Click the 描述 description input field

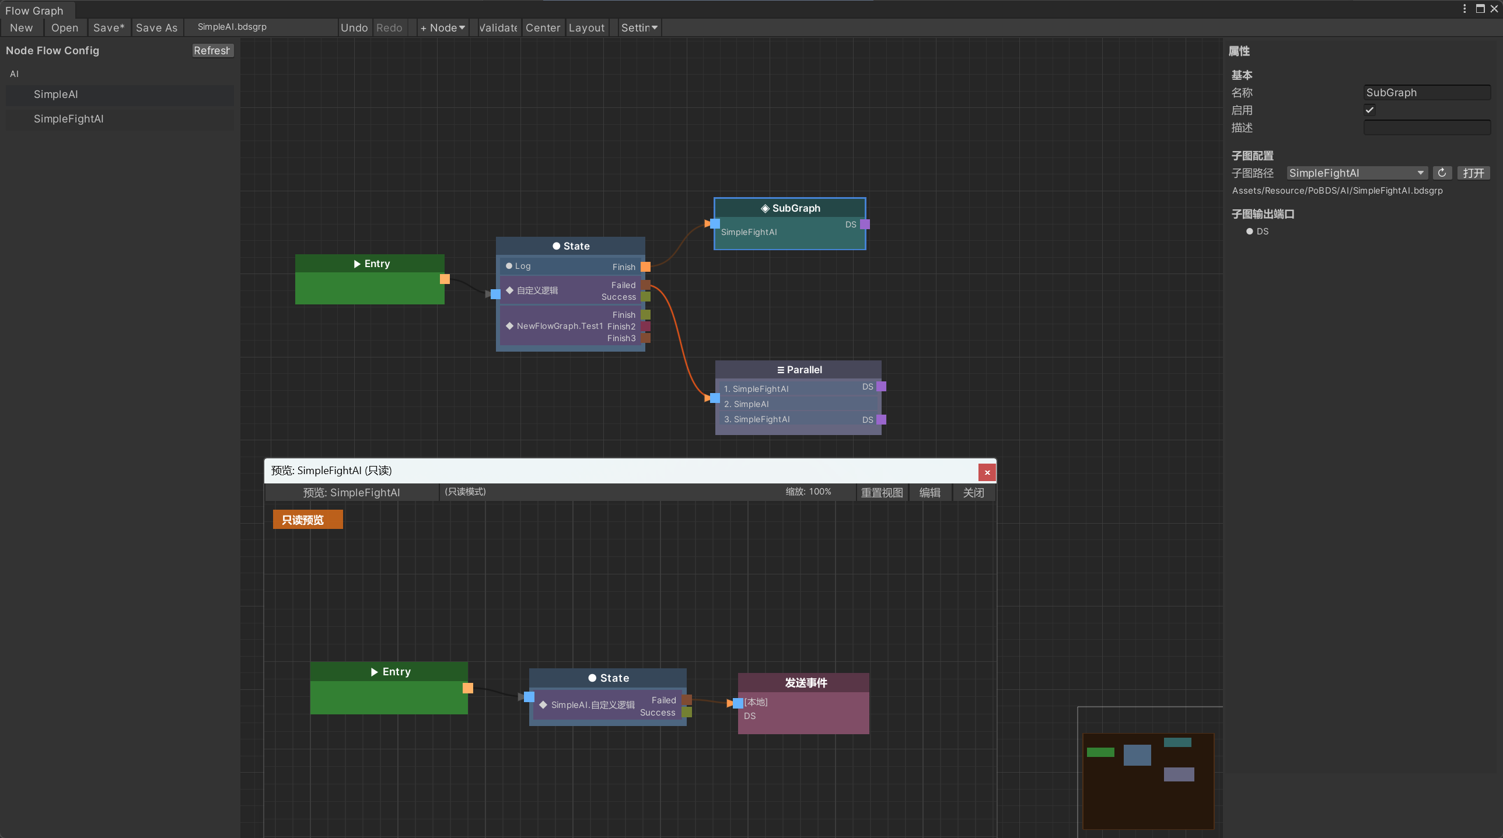(1427, 128)
